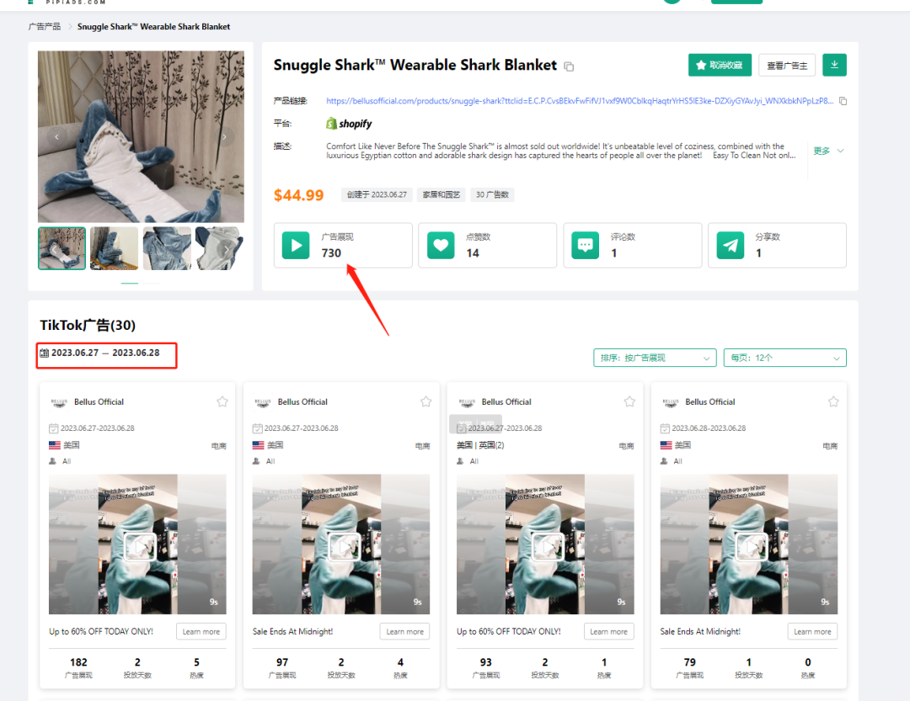Click the $44.99 price

[298, 195]
